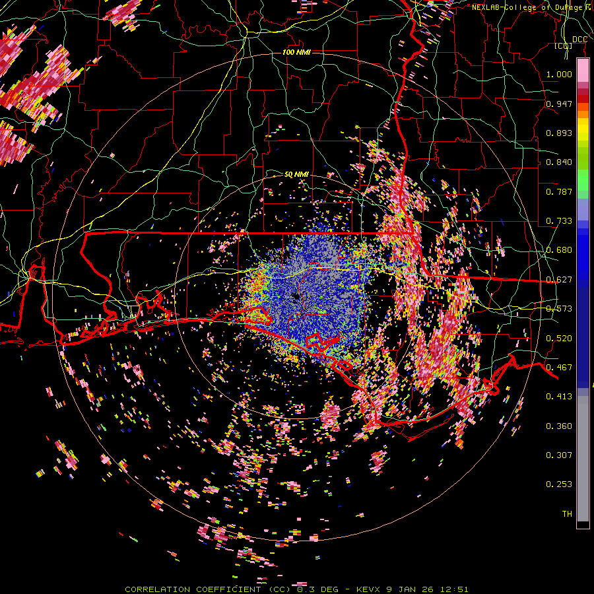Click the "9 JAN 26 12:51" timestamp

[427, 589]
